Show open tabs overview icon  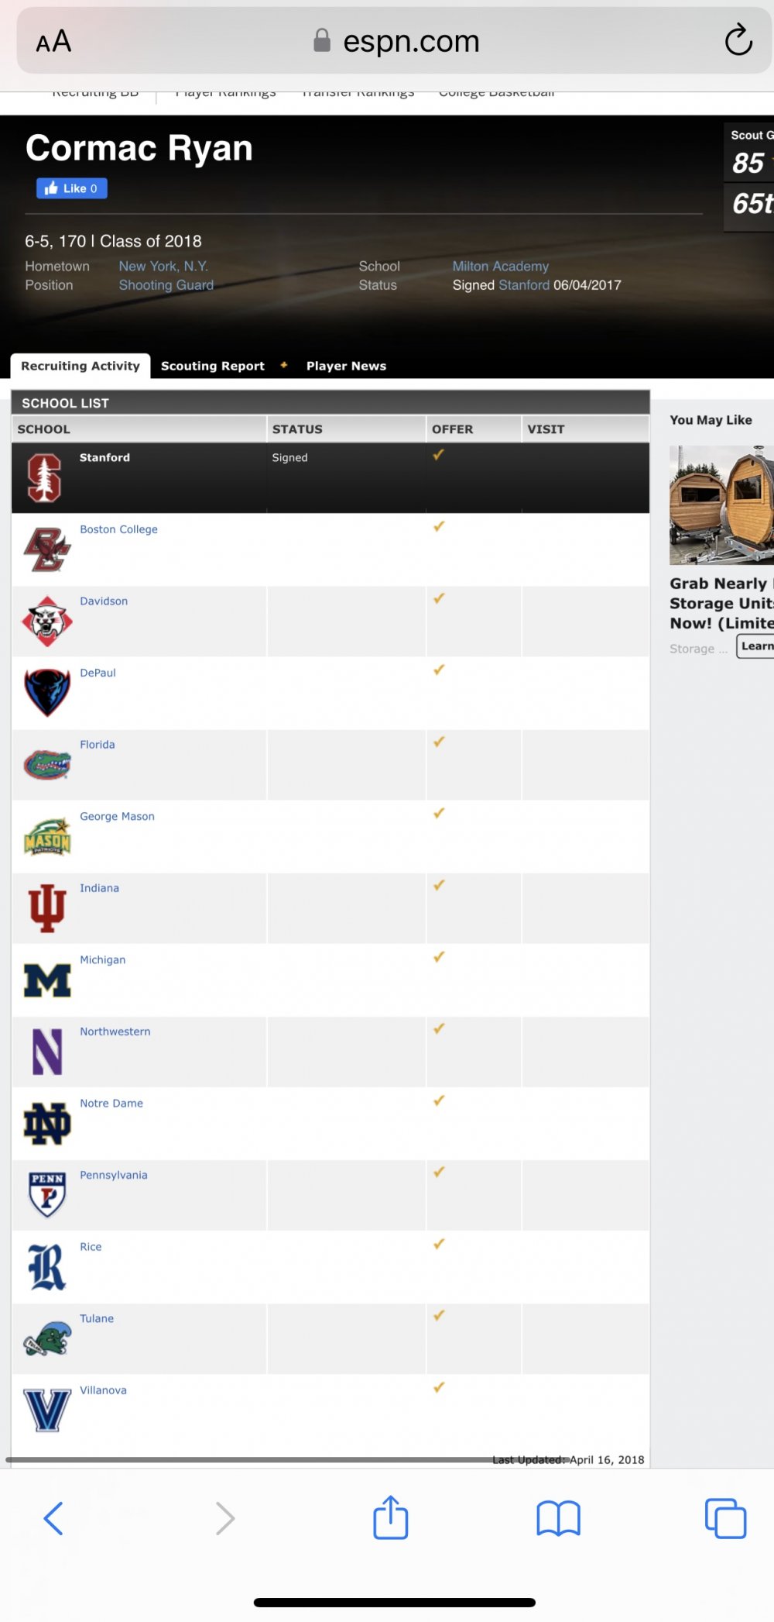click(725, 1518)
